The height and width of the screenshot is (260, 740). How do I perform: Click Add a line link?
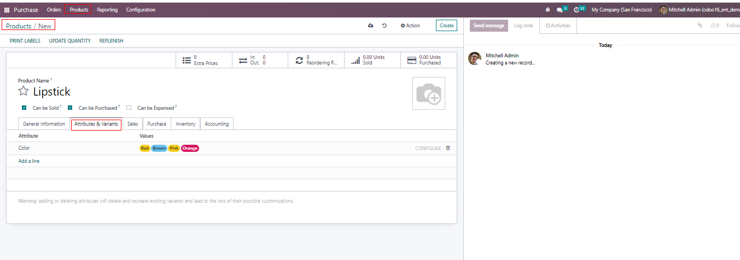coord(29,161)
